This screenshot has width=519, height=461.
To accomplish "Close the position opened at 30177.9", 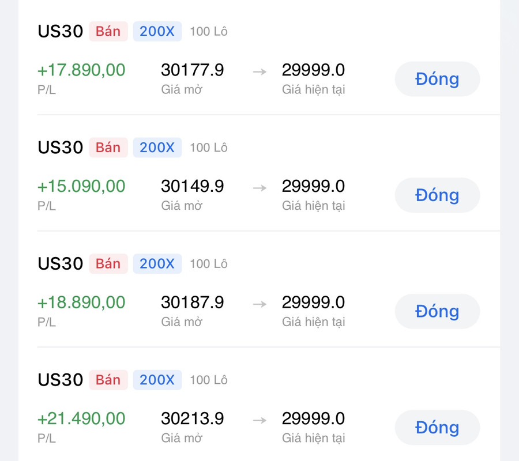I will coord(437,79).
